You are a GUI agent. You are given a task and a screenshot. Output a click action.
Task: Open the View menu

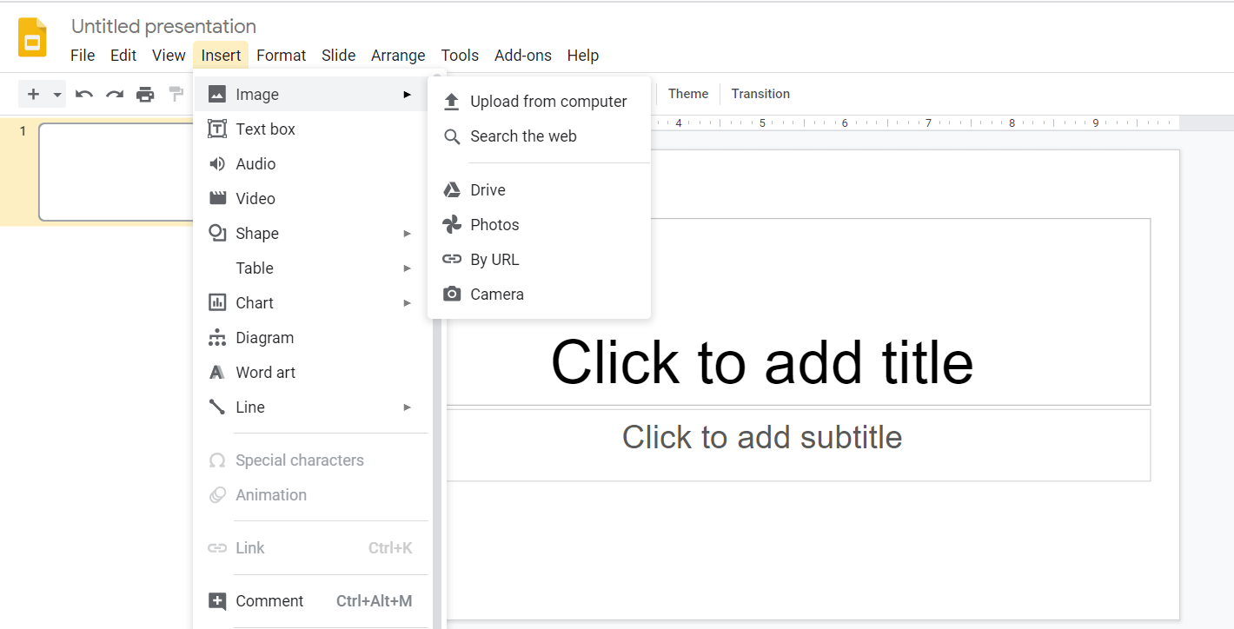coord(169,56)
